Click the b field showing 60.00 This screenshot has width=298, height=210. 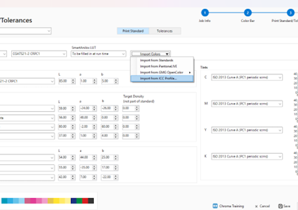(107, 126)
